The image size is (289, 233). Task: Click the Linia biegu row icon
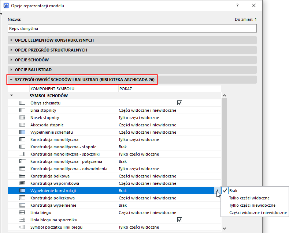pyautogui.click(x=22, y=213)
